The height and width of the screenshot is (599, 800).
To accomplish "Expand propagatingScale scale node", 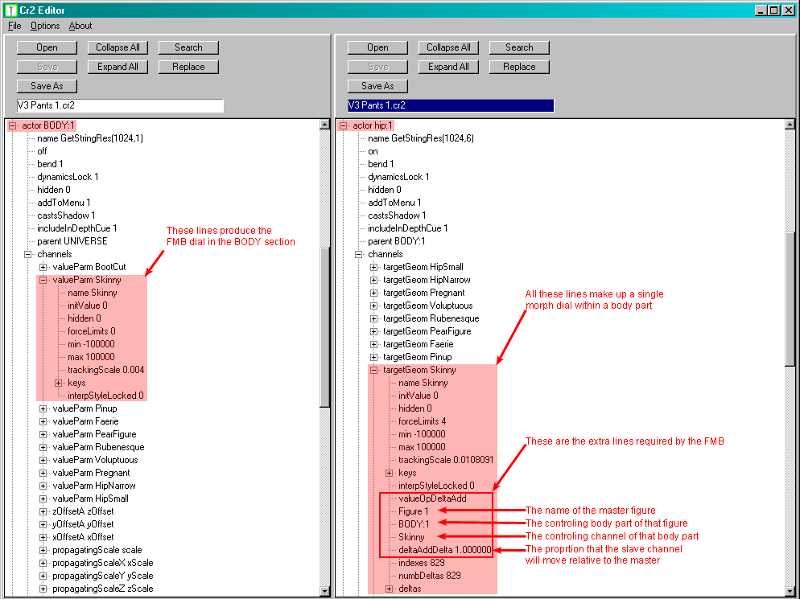I will pos(43,550).
